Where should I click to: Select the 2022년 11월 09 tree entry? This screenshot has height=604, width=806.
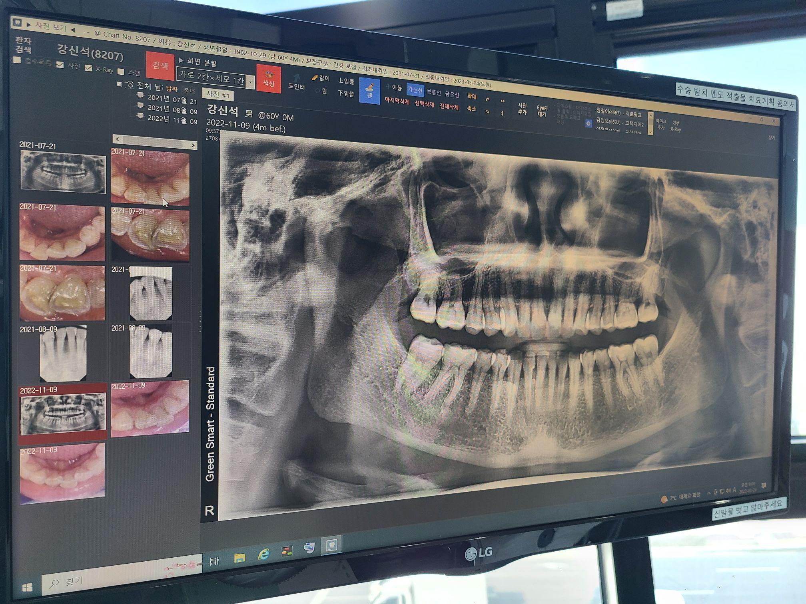[172, 119]
